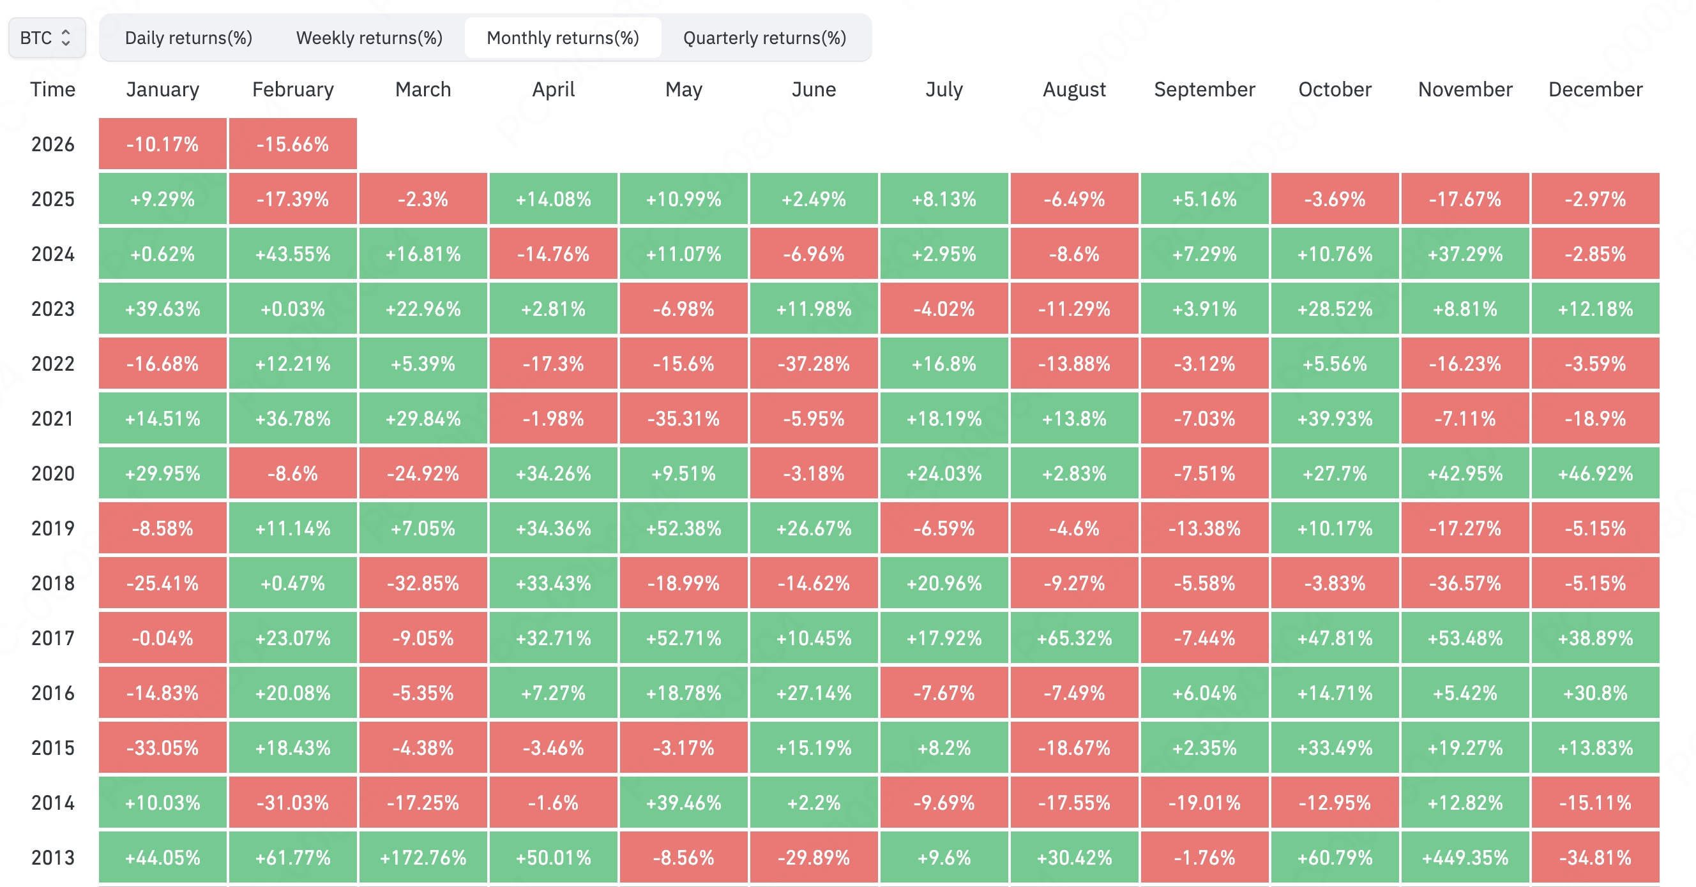Click the January column header
The width and height of the screenshot is (1696, 887).
tap(163, 89)
